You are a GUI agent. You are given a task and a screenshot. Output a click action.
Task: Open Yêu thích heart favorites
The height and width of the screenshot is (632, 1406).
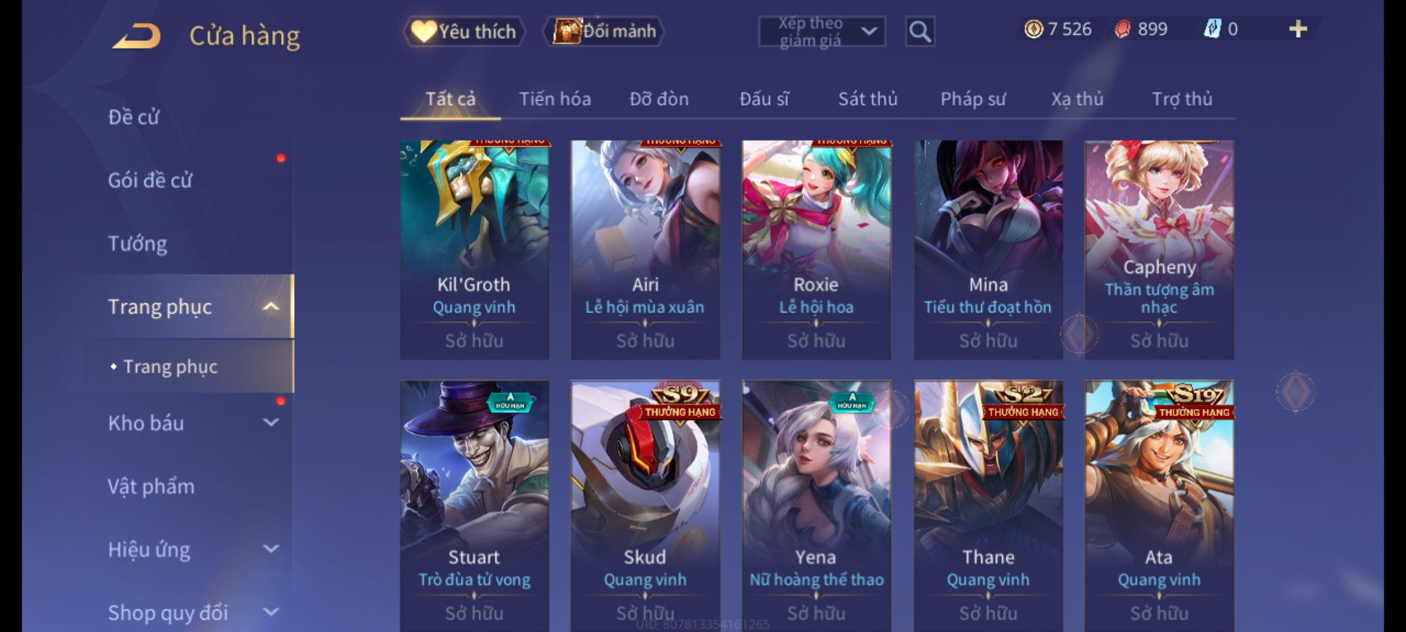coord(464,31)
